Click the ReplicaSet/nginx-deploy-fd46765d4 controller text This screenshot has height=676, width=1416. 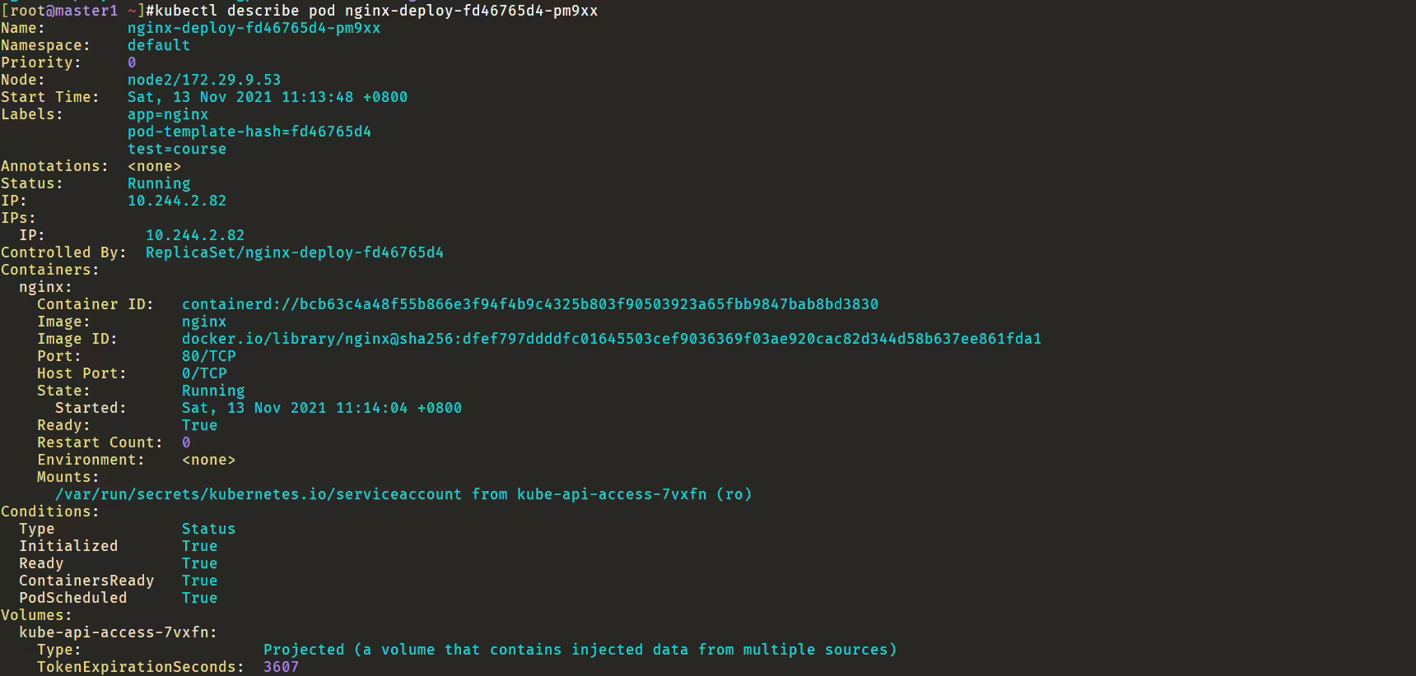(295, 252)
